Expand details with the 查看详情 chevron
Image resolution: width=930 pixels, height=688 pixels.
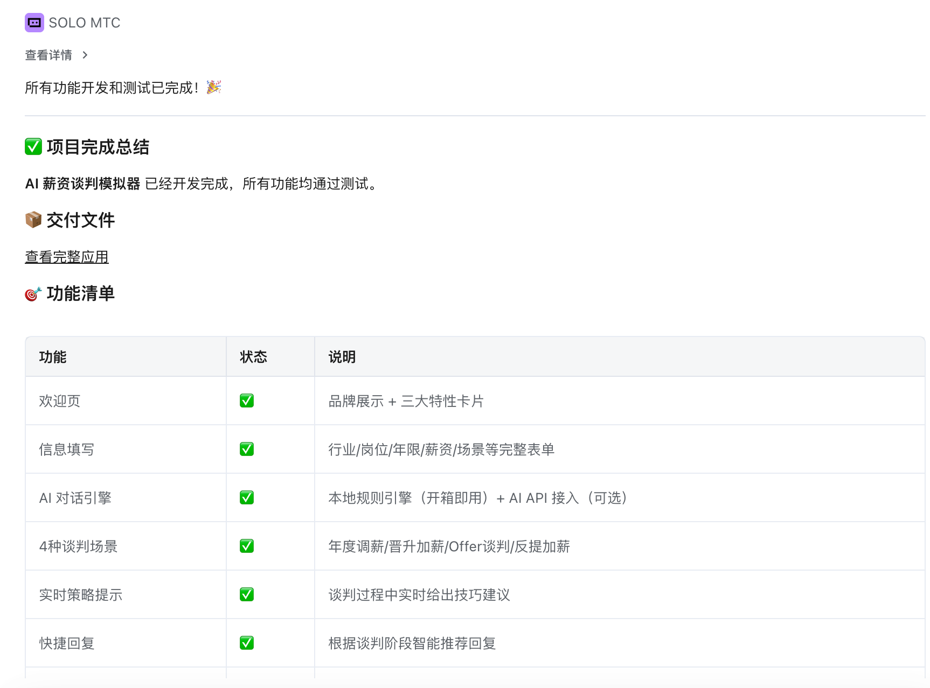point(85,55)
